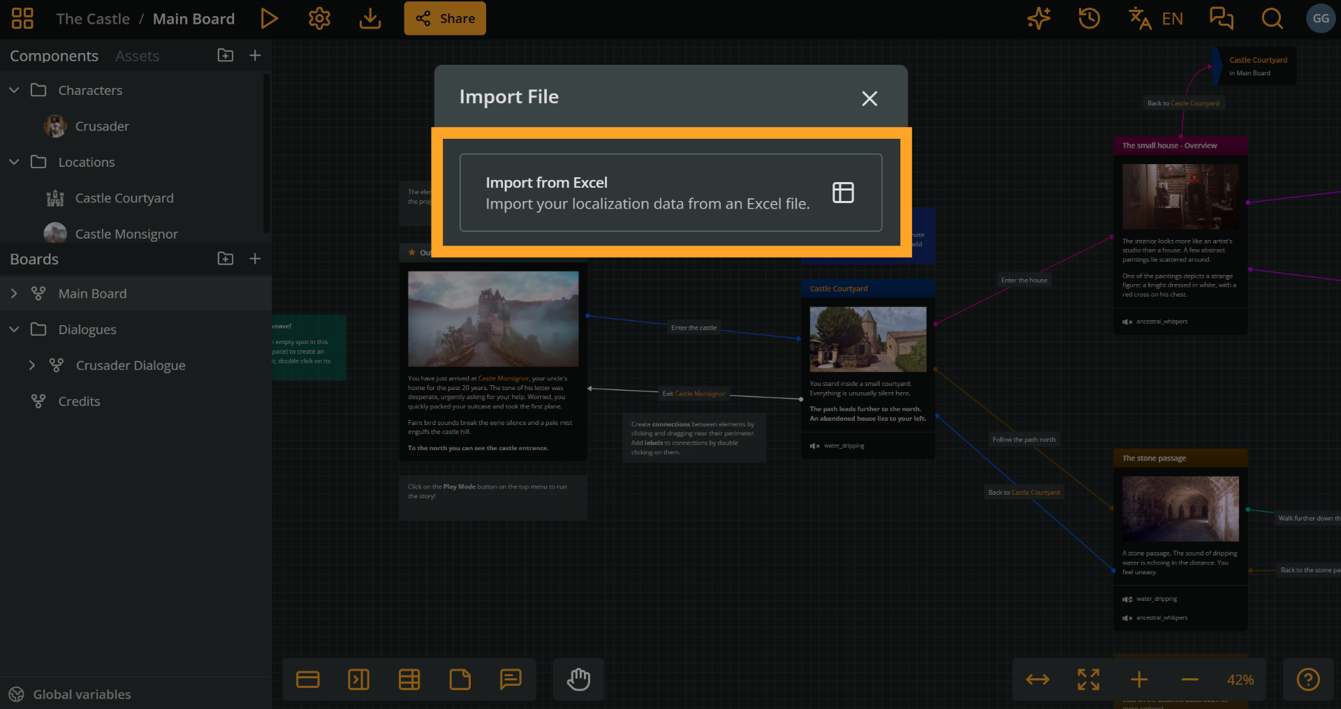This screenshot has height=709, width=1341.
Task: Open the help question mark icon
Action: (1308, 680)
